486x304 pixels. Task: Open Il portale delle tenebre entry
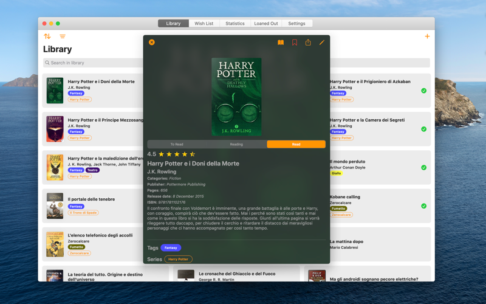[x=93, y=206]
